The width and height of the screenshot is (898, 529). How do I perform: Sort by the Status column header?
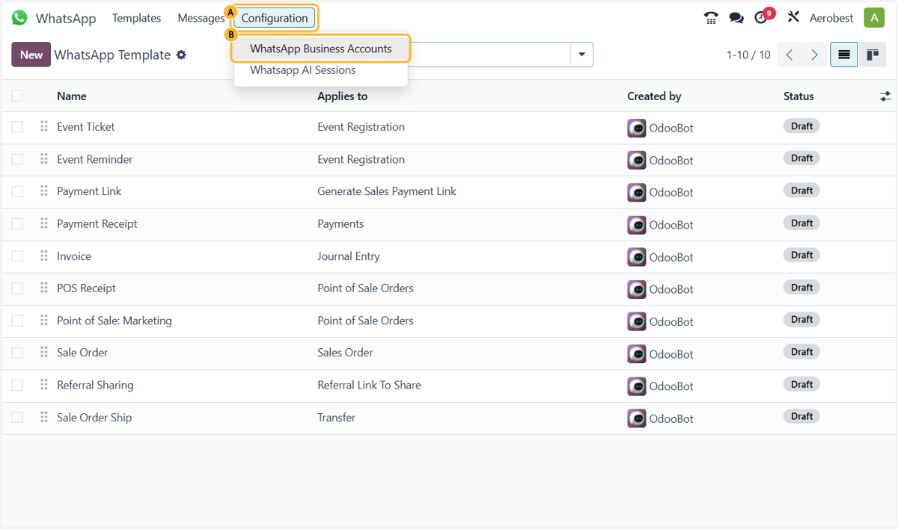(798, 96)
